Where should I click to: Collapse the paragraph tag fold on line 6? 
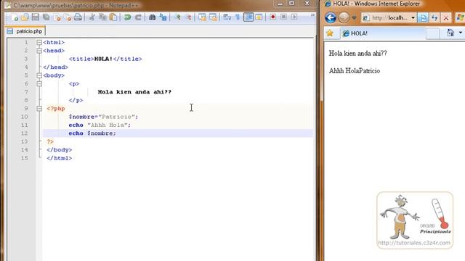[x=39, y=84]
